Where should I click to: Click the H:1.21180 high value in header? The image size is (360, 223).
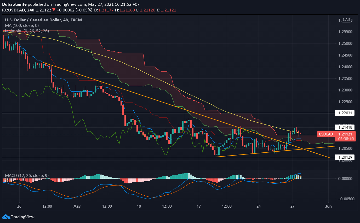(125, 10)
